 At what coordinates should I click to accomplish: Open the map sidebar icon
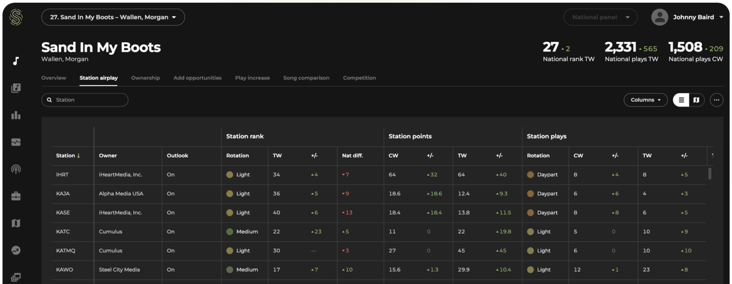tap(16, 223)
